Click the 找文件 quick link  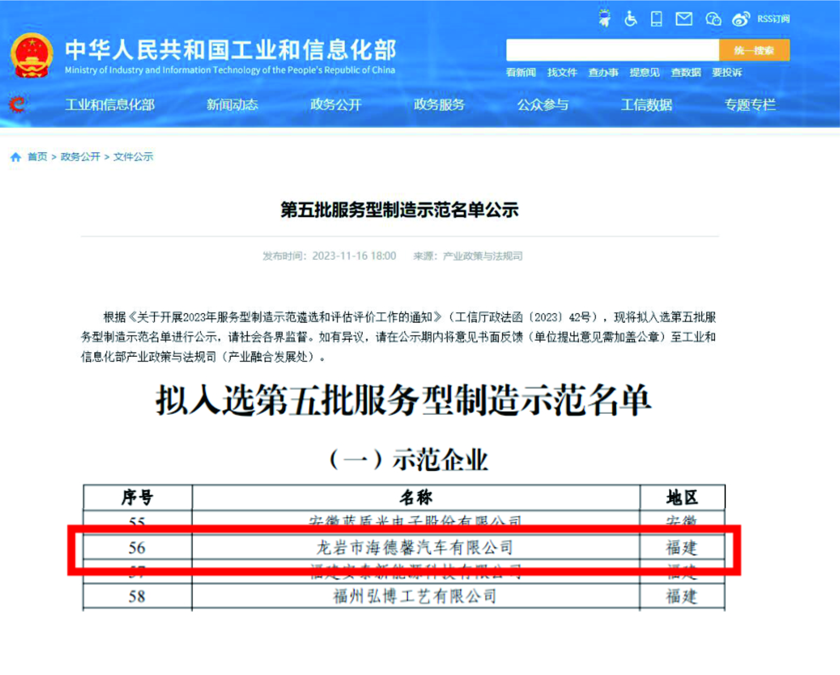coord(562,72)
